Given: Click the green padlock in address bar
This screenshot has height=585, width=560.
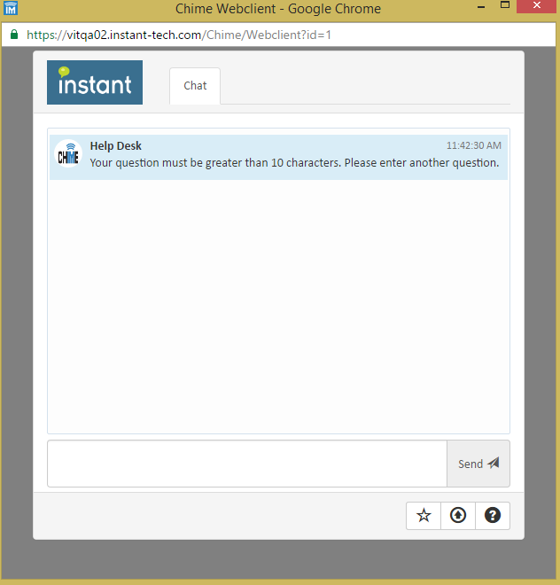Looking at the screenshot, I should click(14, 35).
